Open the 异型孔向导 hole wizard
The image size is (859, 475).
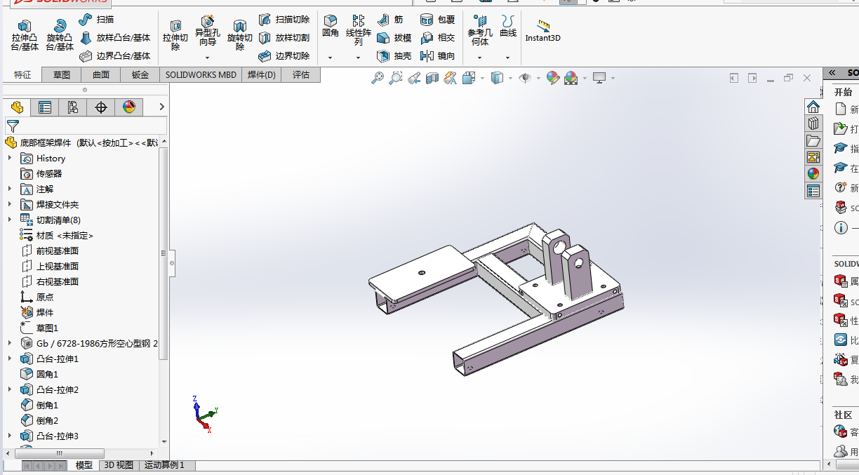click(x=208, y=31)
